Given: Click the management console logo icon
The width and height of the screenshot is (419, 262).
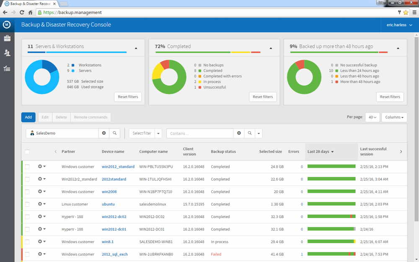Looking at the screenshot, I should [6, 25].
